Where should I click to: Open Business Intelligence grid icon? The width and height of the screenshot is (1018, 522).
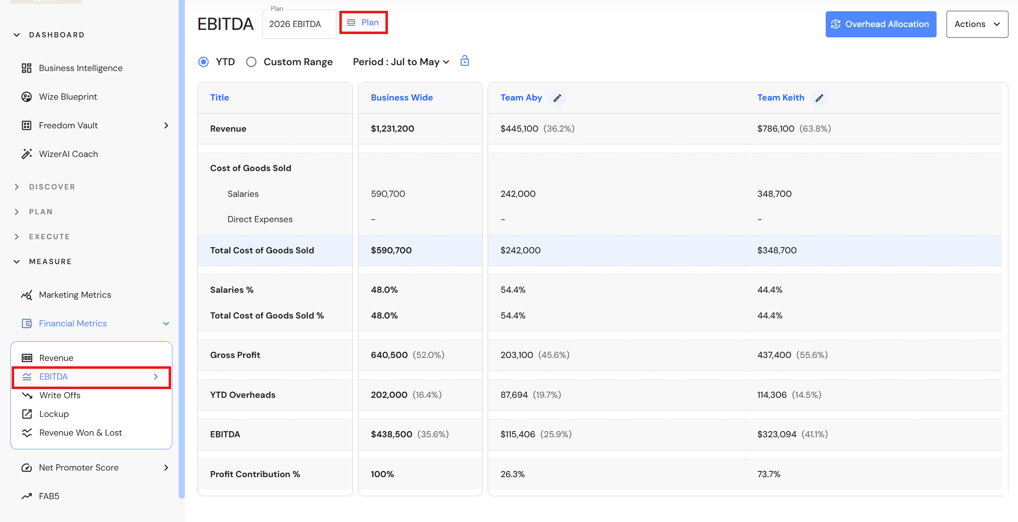[27, 68]
